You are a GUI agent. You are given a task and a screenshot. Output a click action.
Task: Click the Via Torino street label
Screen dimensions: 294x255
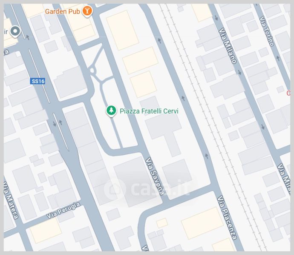267,31
